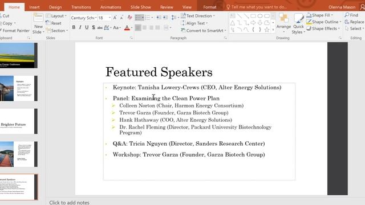Select the Energy Conference title slide thumbnail

point(19,55)
